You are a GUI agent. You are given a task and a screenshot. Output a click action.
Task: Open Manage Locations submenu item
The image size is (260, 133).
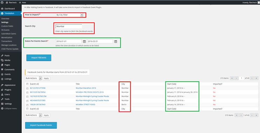coord(9,45)
